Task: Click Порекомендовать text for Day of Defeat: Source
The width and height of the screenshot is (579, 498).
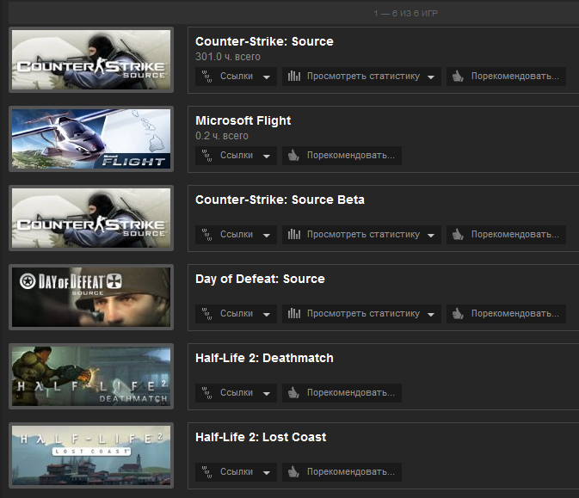Action: (x=515, y=313)
